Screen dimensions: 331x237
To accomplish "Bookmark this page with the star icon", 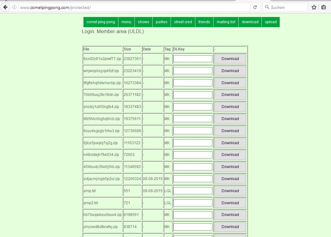I will (x=314, y=7).
